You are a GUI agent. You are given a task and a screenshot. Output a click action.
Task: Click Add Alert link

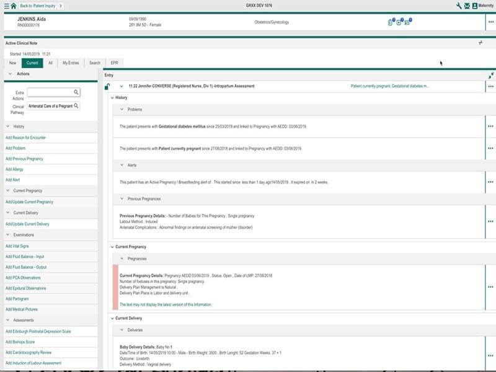(x=12, y=180)
